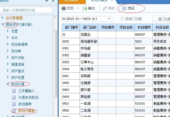Image resolution: width=170 pixels, height=117 pixels.
Task: Open the accounting period 2015.01 dropdown
Action: pos(109,19)
